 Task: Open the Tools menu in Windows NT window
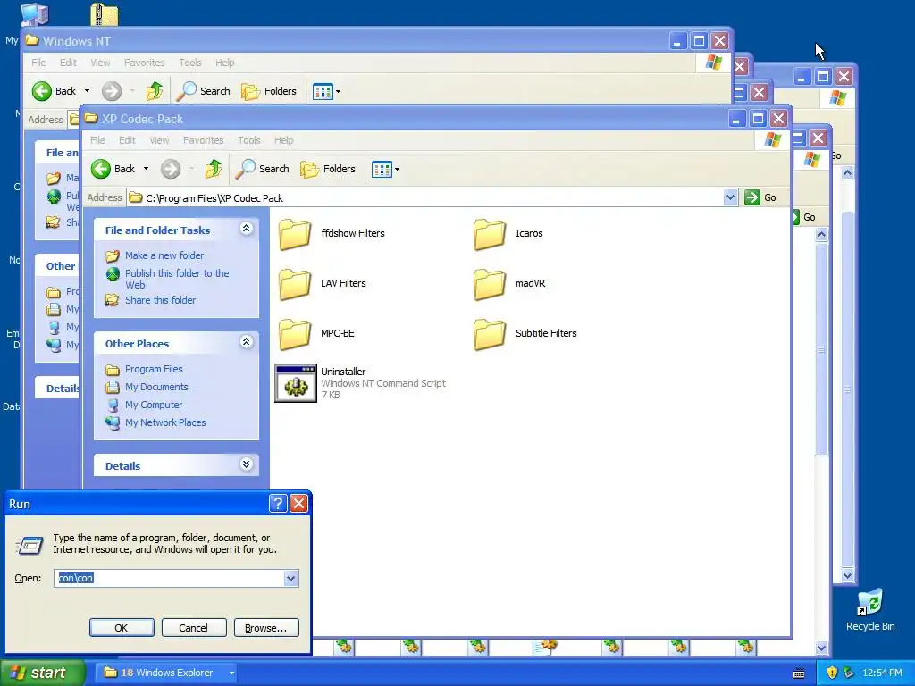pos(190,63)
